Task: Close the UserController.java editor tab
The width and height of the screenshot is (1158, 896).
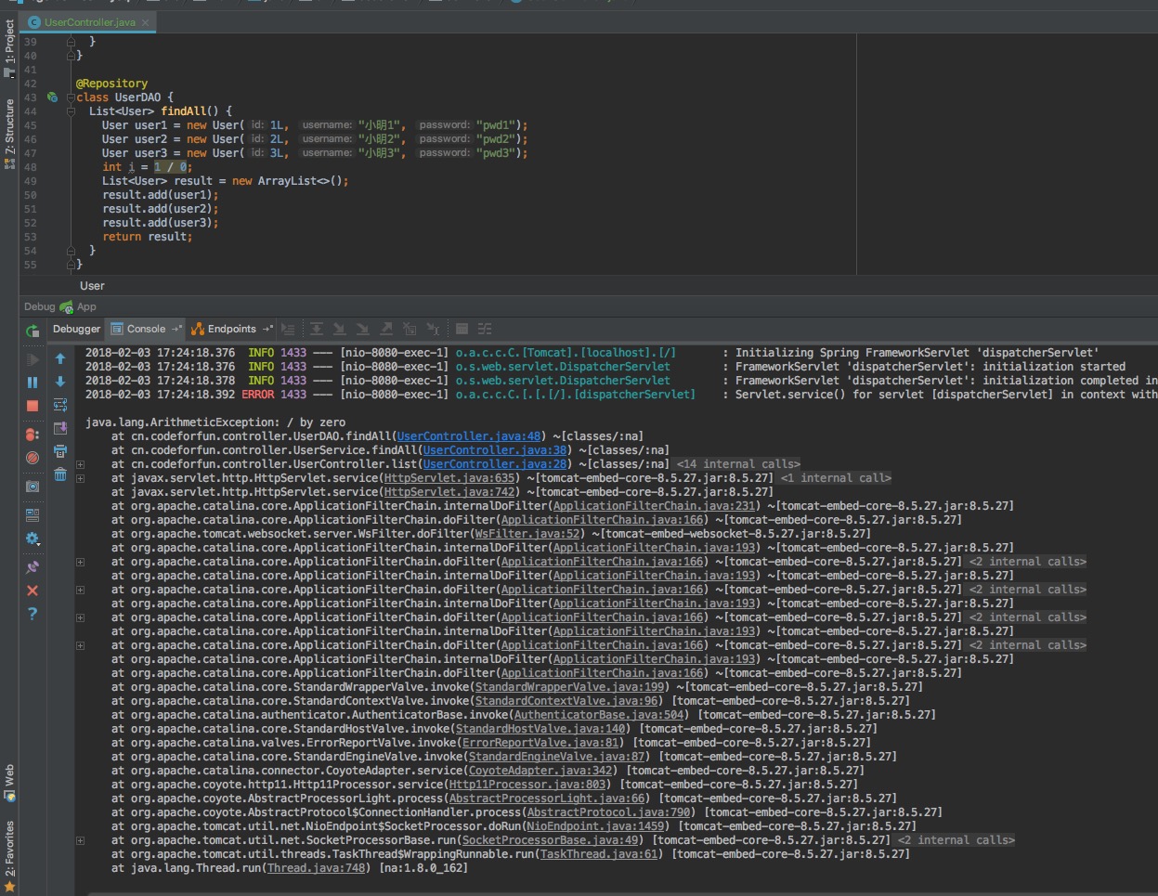Action: point(146,22)
